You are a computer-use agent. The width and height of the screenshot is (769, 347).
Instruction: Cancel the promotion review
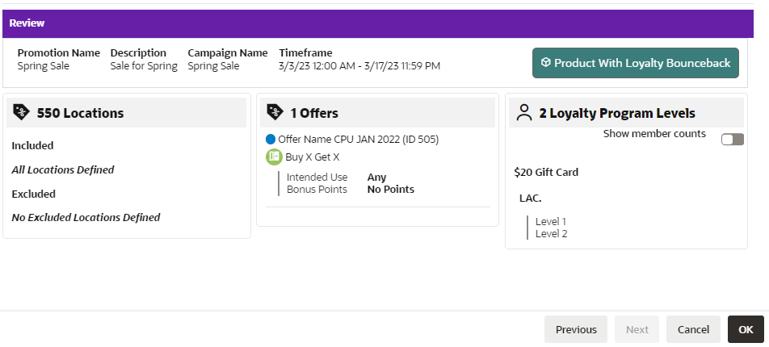(x=693, y=329)
